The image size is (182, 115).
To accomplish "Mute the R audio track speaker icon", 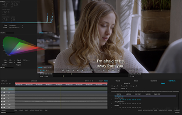I will tap(2, 98).
